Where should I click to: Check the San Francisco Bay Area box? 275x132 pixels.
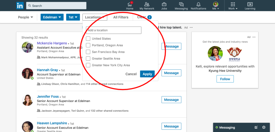coord(88,52)
